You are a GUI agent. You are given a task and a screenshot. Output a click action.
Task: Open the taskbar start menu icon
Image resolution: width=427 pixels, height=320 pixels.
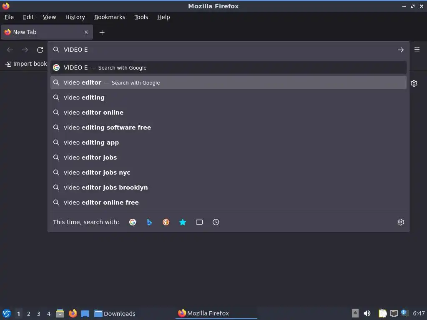pos(7,313)
